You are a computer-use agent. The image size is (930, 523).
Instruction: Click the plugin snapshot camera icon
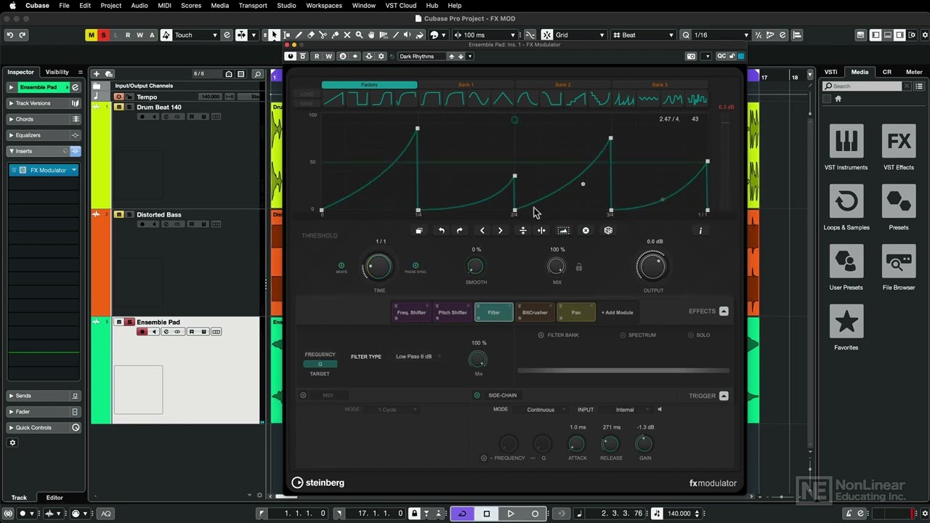pos(691,56)
